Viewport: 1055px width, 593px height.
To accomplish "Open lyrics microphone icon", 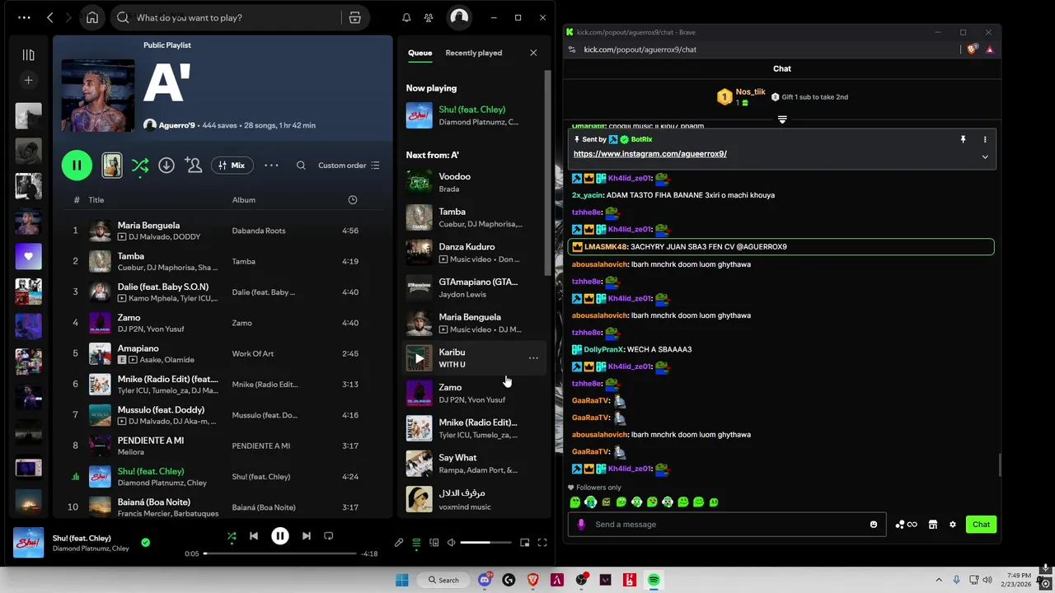I will (399, 543).
